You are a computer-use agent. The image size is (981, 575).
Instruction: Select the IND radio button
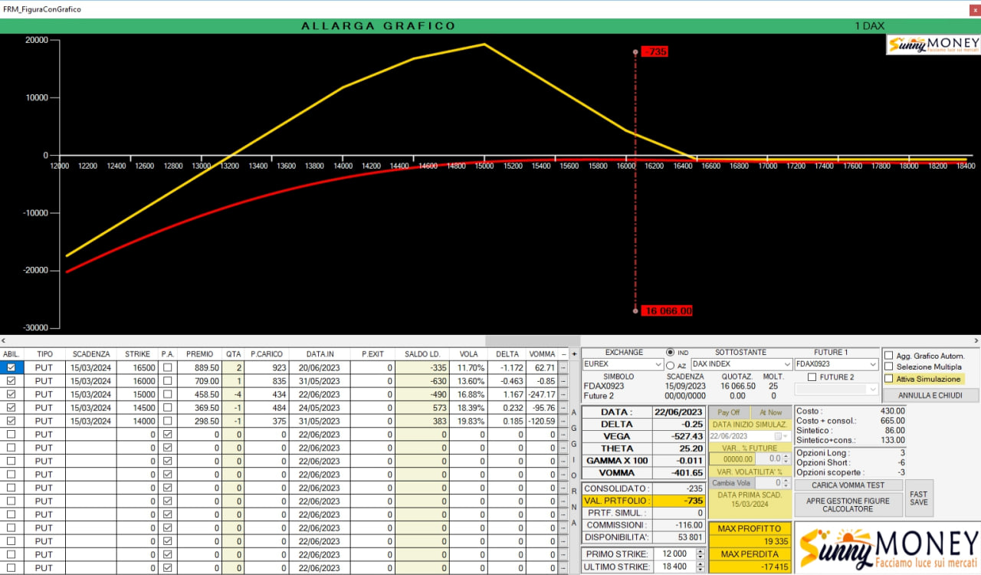pos(670,353)
